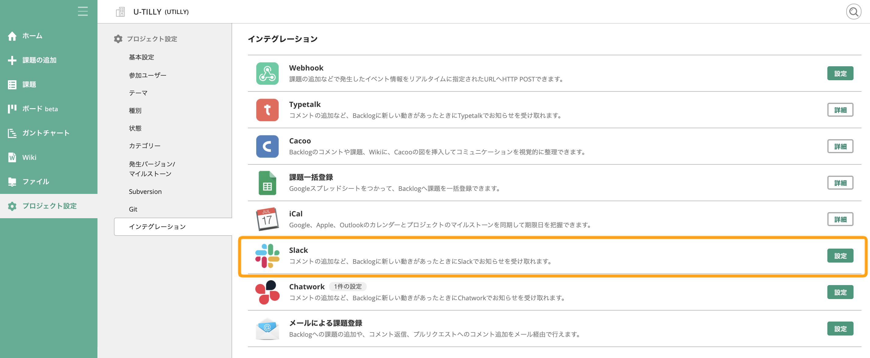This screenshot has width=870, height=358.
Task: Click 設定 button for Webhook
Action: click(x=840, y=74)
